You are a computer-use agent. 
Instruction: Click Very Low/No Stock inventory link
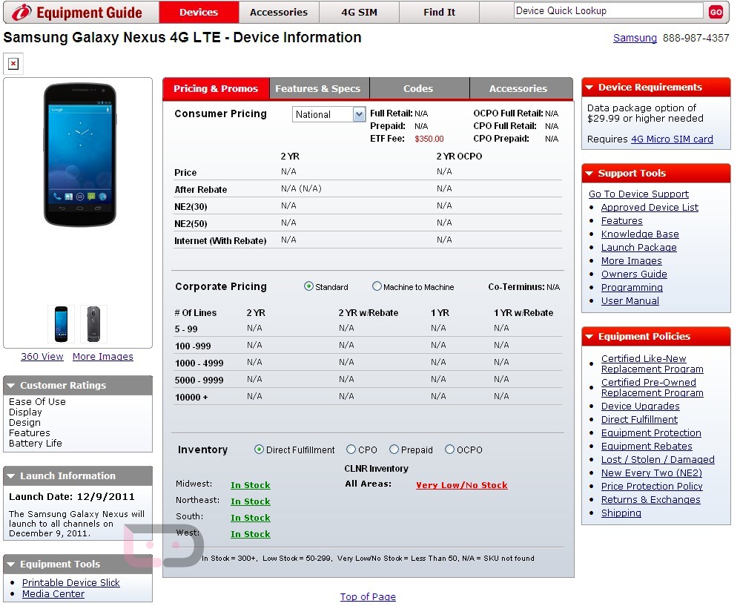462,485
